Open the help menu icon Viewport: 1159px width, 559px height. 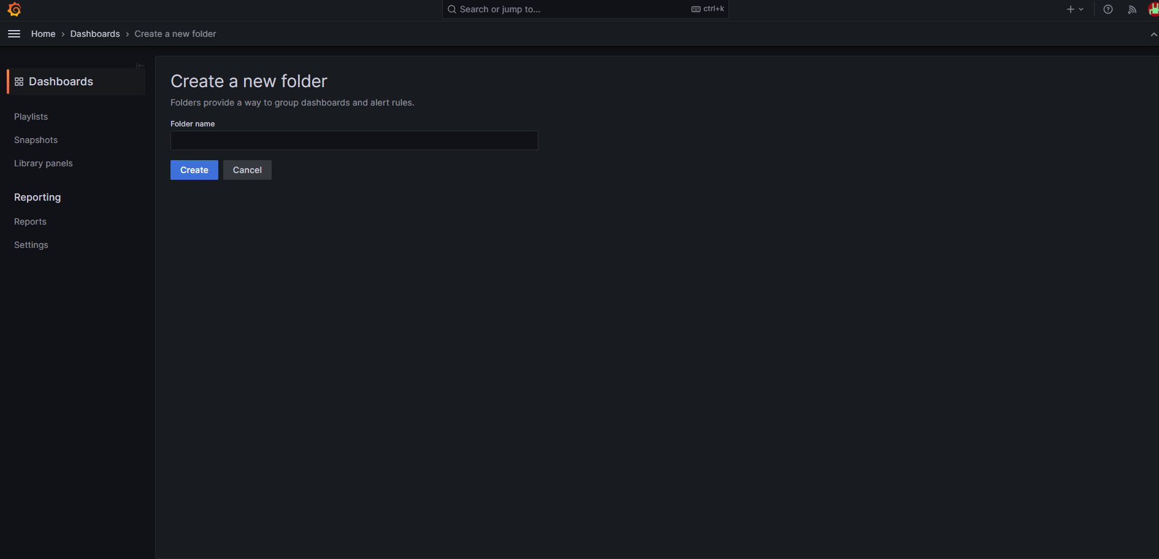[1107, 9]
